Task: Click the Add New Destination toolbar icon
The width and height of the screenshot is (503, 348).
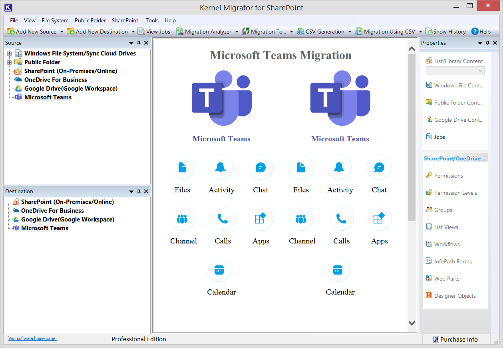Action: 71,32
